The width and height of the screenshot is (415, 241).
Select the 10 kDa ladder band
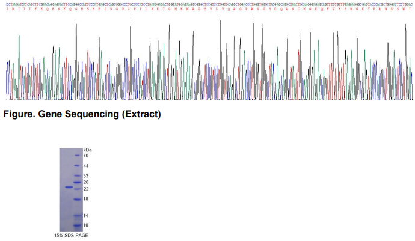click(76, 225)
